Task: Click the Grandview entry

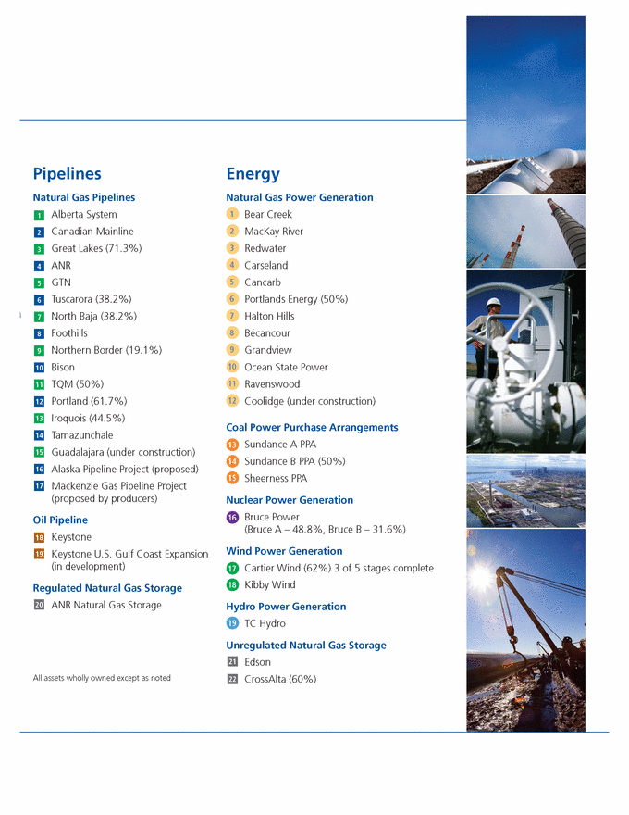Action: coord(268,350)
